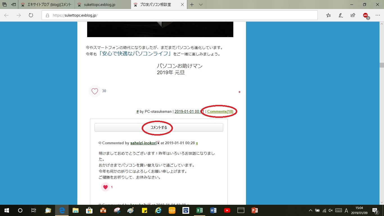Open YouTube shortcut in taskbar
384x216 pixels.
click(x=227, y=210)
